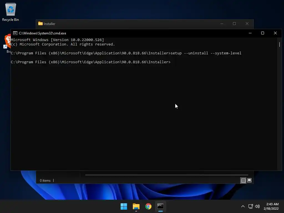The width and height of the screenshot is (284, 213).
Task: Click the '0 items' status text
Action: [45, 181]
